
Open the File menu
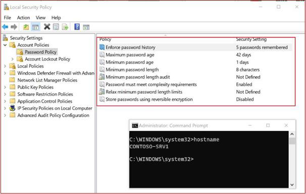tap(8, 18)
